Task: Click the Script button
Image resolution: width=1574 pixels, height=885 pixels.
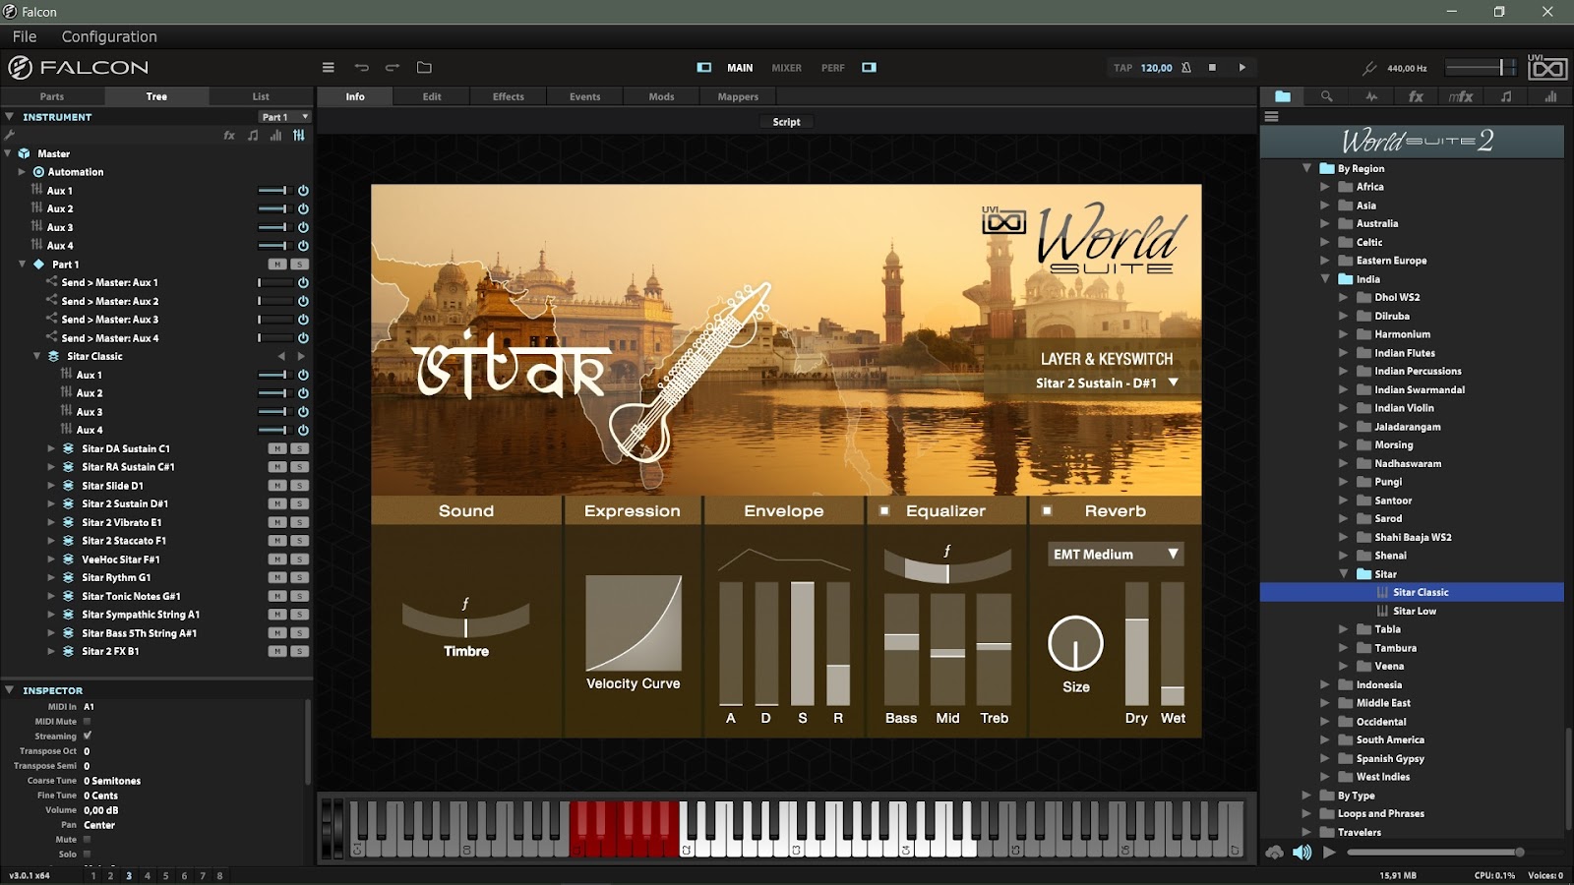Action: click(786, 122)
